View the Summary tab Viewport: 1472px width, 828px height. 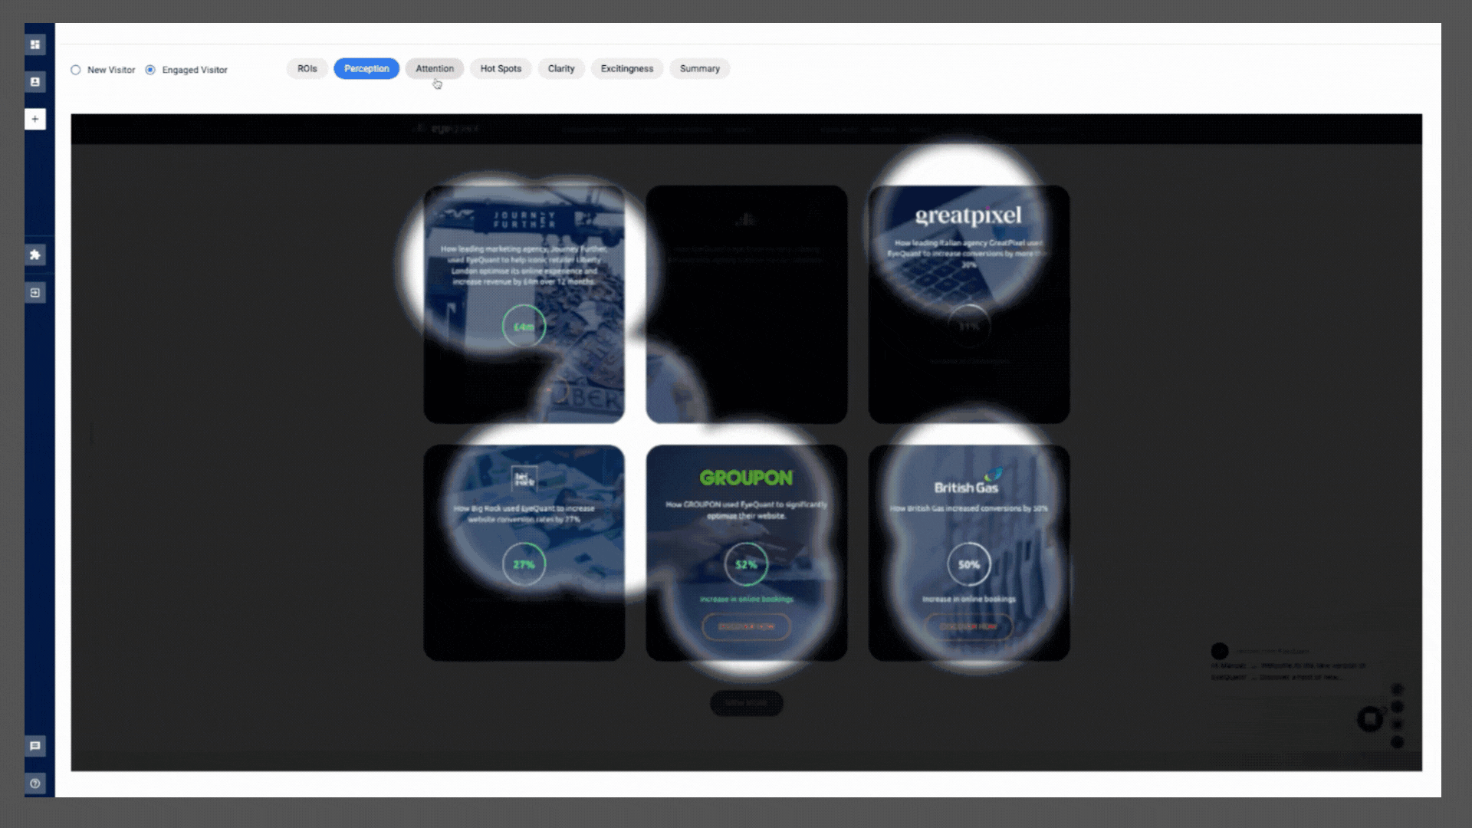(x=699, y=68)
